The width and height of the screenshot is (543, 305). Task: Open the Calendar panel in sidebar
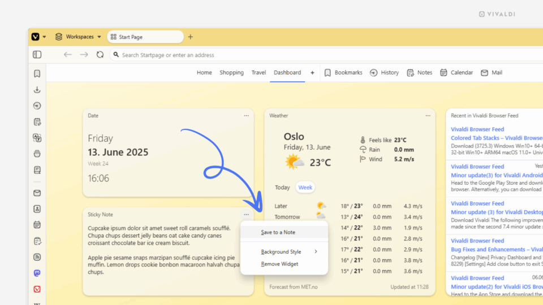(x=37, y=225)
